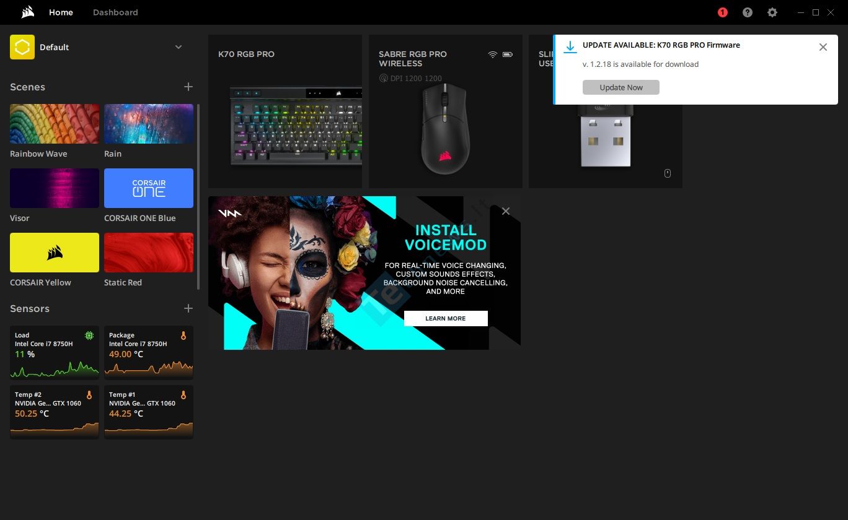Expand the Default profile dropdown
The image size is (848, 520).
(x=179, y=47)
